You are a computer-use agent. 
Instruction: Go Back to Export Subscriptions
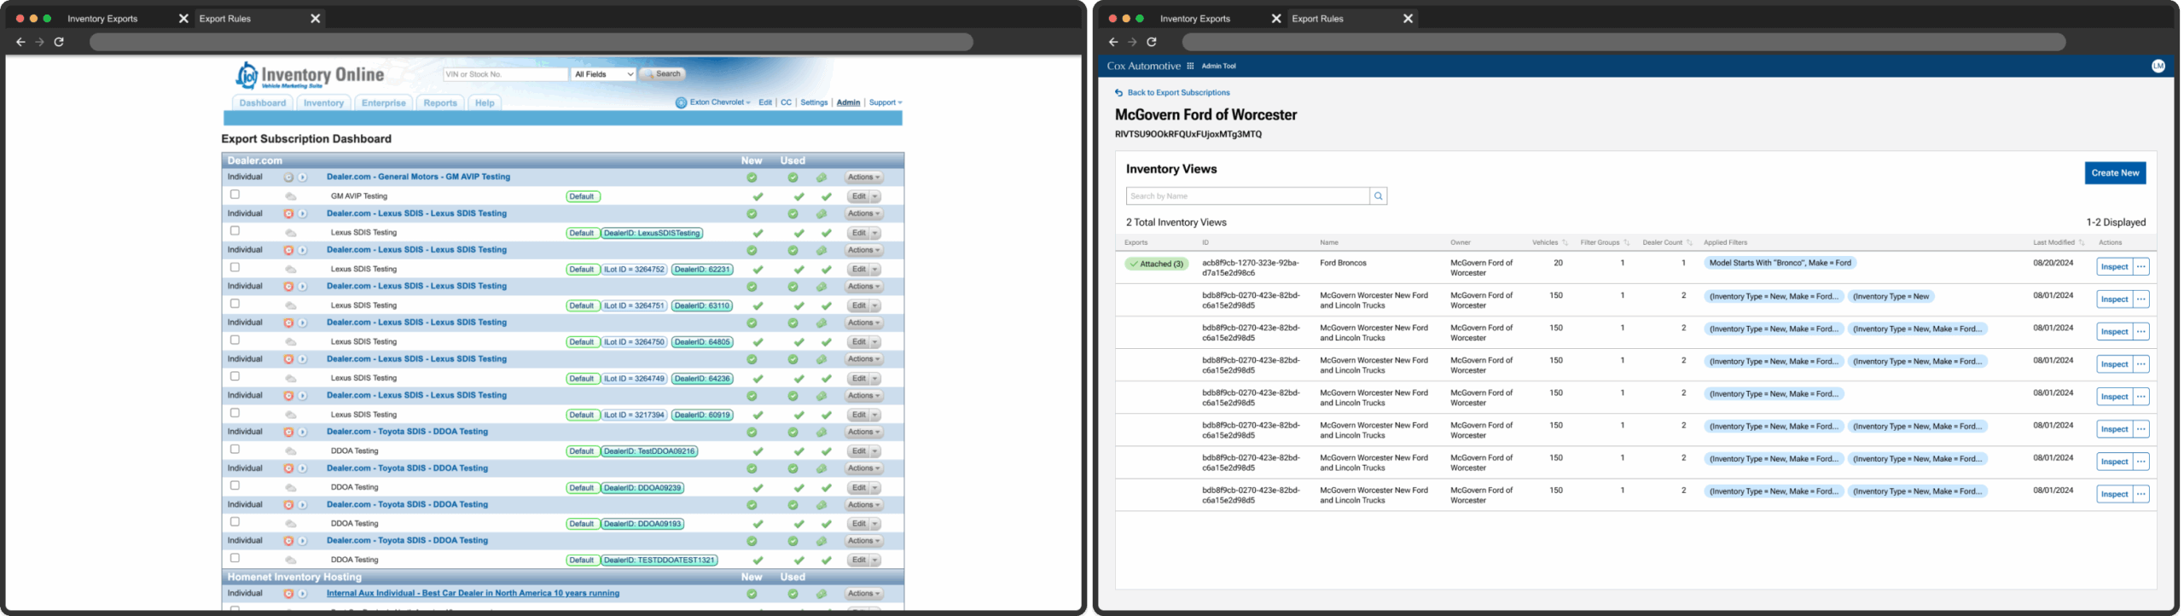[x=1172, y=93]
